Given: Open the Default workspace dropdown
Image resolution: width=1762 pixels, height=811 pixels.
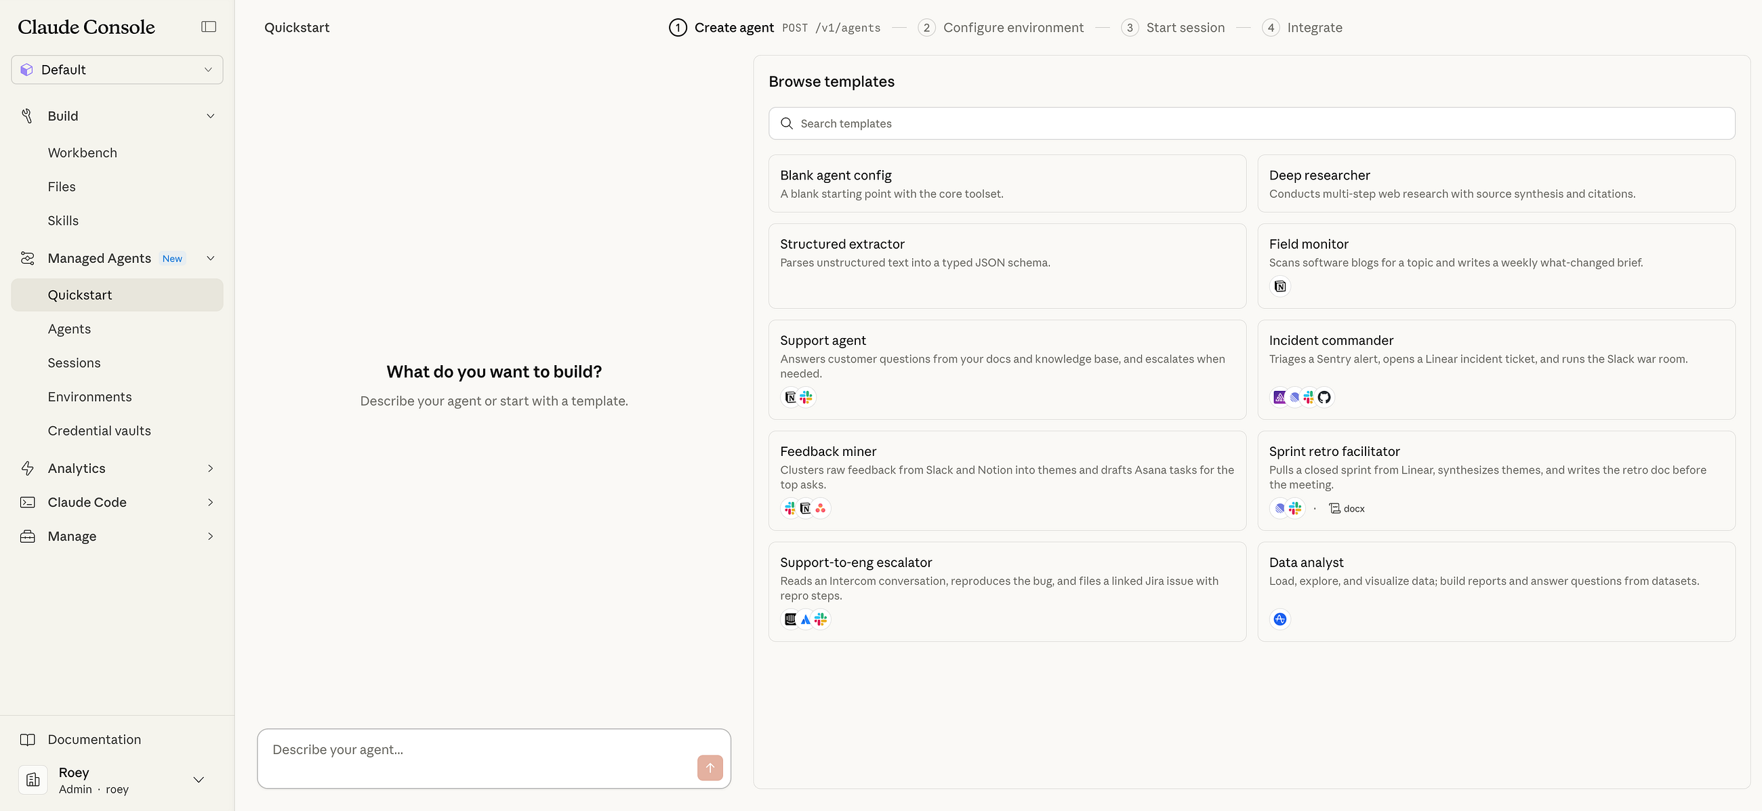Looking at the screenshot, I should [117, 70].
